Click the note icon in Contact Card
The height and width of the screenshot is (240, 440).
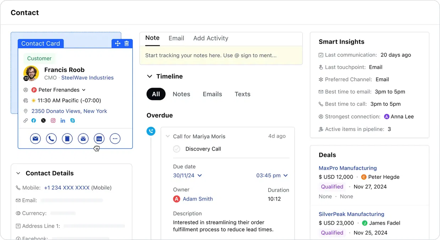tap(67, 138)
